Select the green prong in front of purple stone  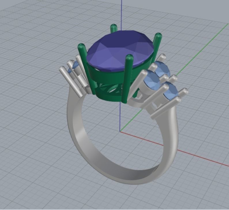tap(128, 79)
